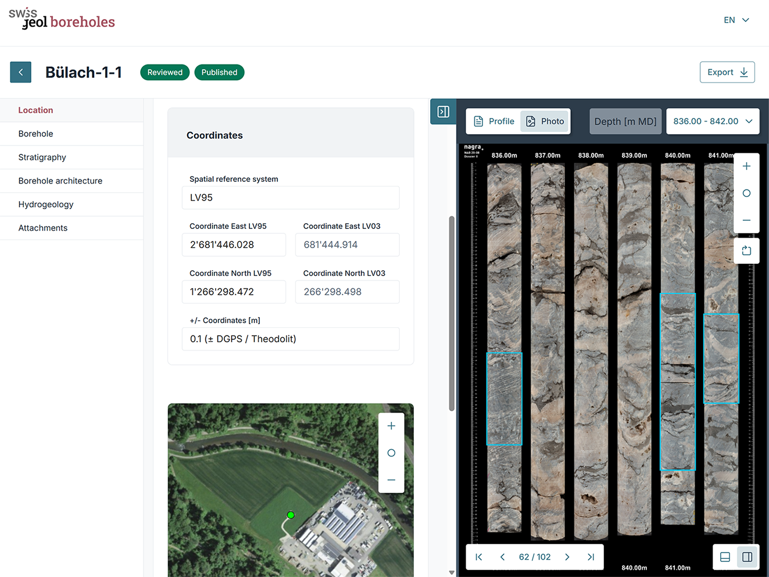769x577 pixels.
Task: Switch to bottom panel layout
Action: tap(725, 557)
